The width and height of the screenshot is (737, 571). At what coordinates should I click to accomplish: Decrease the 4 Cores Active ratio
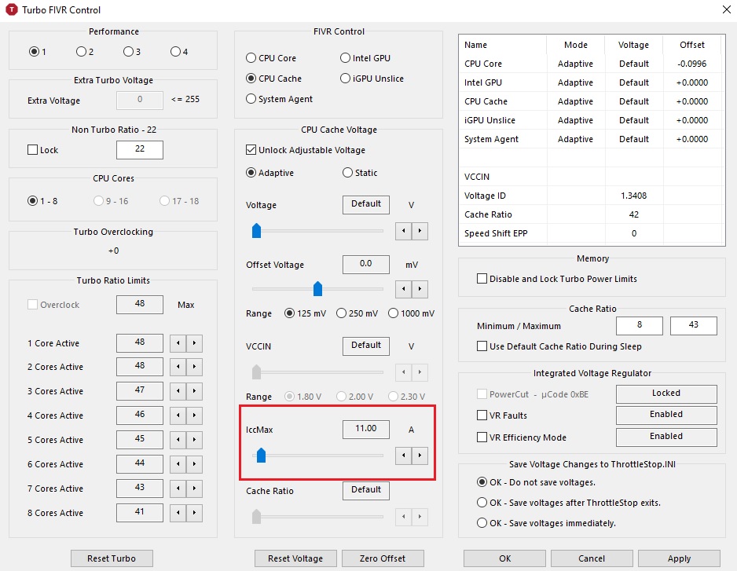(178, 415)
